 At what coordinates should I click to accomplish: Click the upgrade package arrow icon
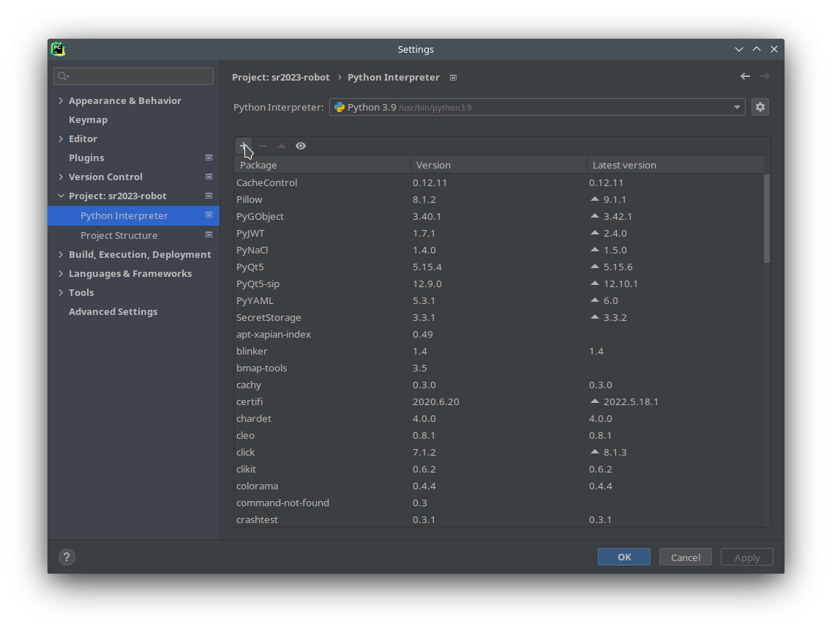[x=281, y=146]
